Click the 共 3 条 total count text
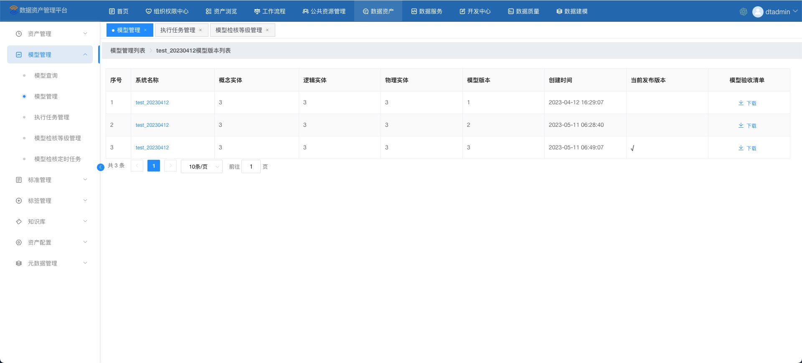This screenshot has height=363, width=802. [116, 166]
